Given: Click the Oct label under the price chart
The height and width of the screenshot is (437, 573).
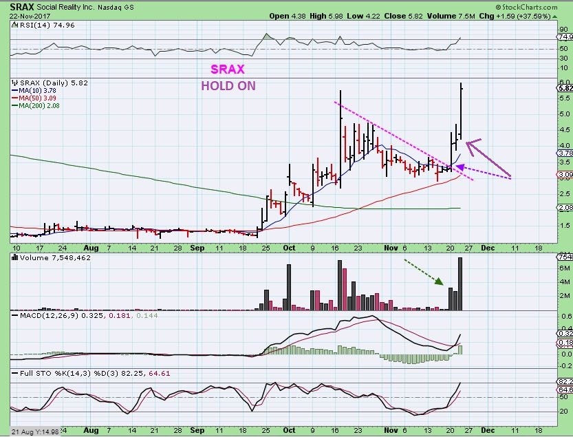Looking at the screenshot, I should pyautogui.click(x=289, y=248).
